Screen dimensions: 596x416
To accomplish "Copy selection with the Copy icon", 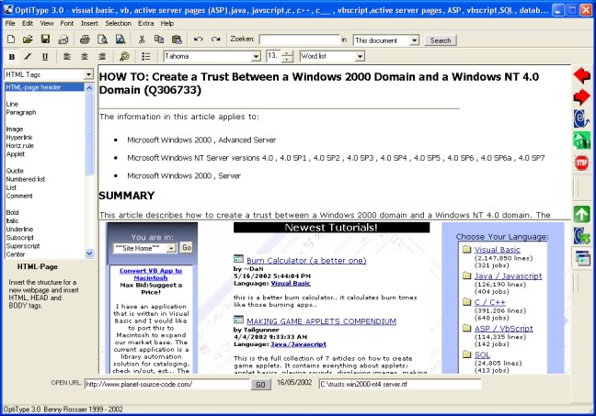I will point(159,39).
